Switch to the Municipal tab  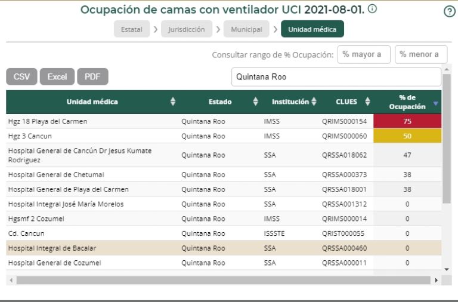[x=247, y=29]
